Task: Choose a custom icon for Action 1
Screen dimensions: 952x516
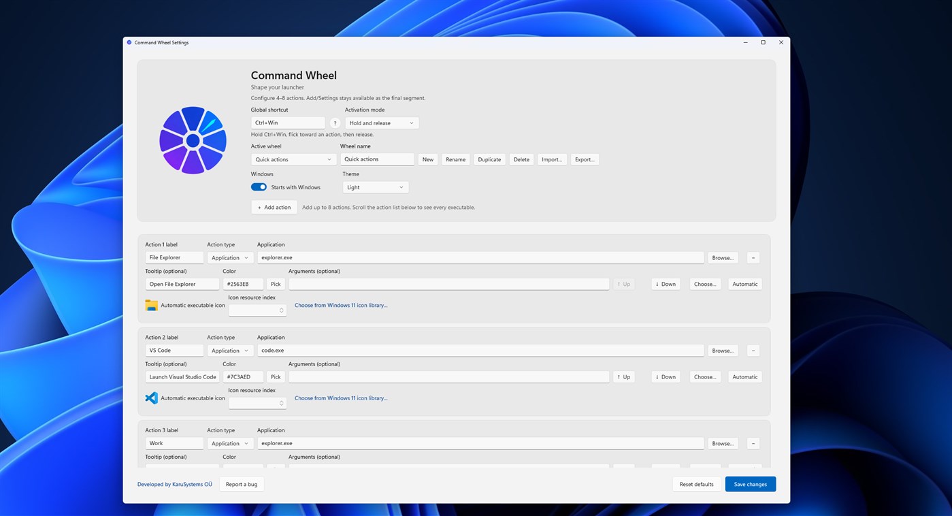Action: click(705, 284)
